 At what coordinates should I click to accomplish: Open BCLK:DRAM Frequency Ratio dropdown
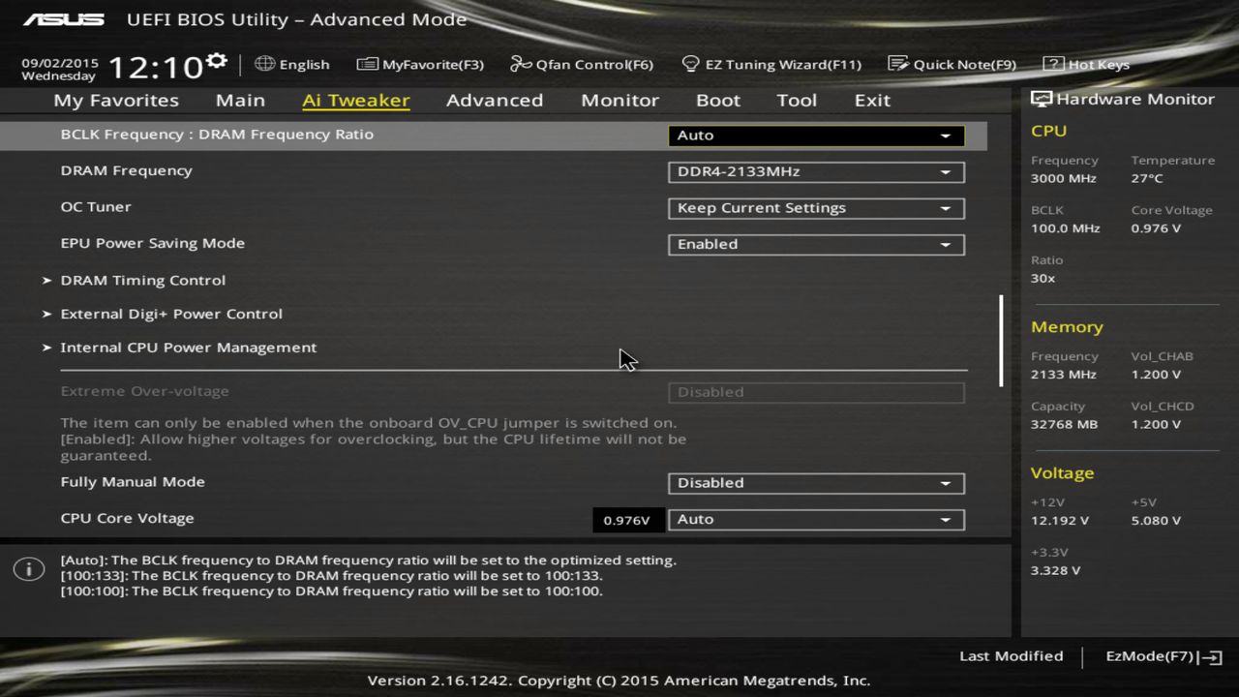816,136
